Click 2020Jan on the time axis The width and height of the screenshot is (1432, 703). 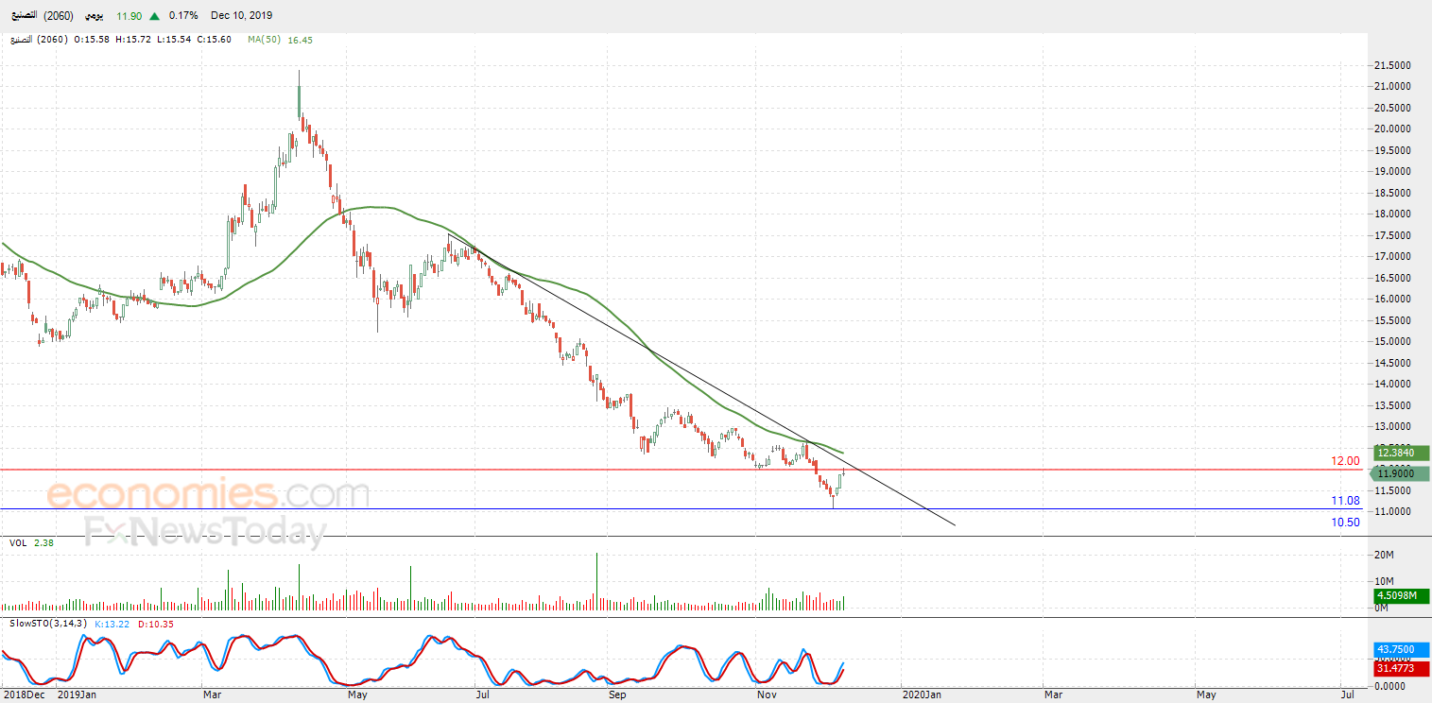click(920, 695)
